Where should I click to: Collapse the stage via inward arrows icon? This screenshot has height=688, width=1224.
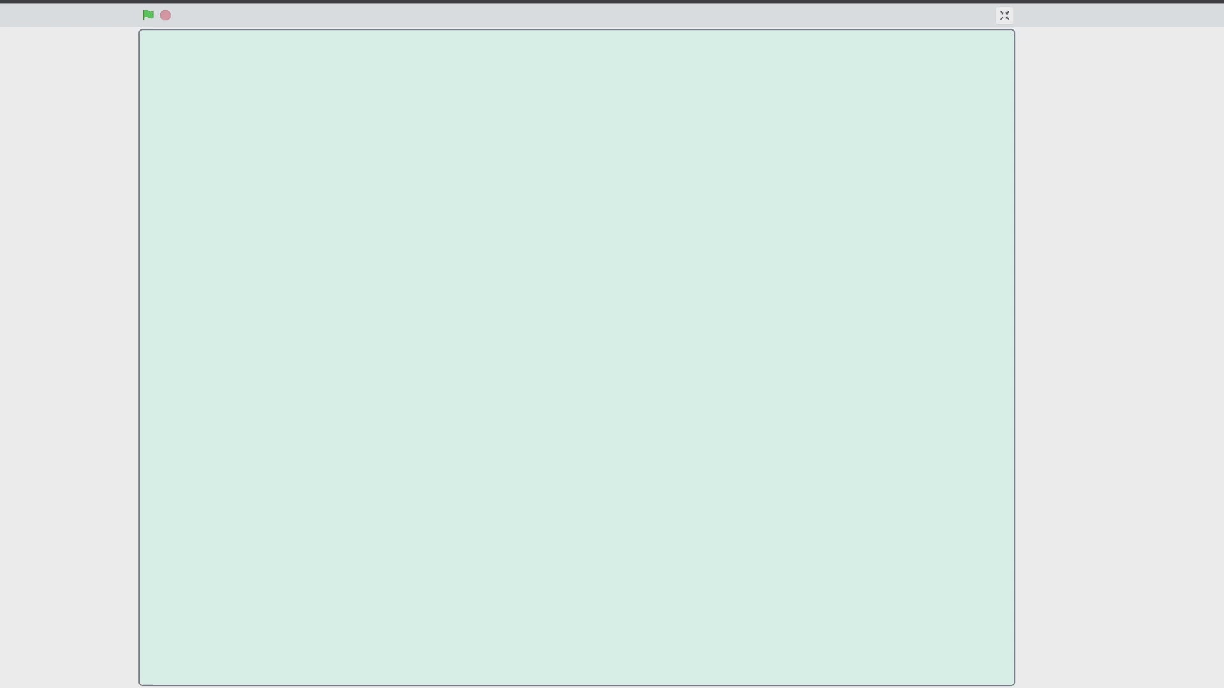[x=1004, y=15]
